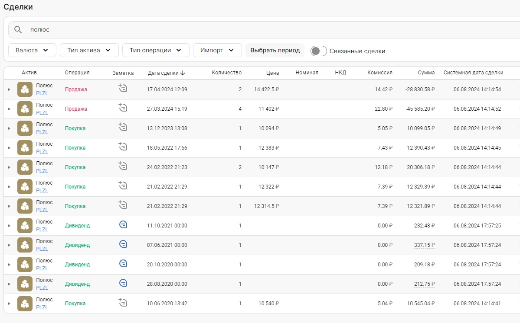Expand the 27.03.2024 15:19 deal row
This screenshot has height=323, width=520.
9,109
